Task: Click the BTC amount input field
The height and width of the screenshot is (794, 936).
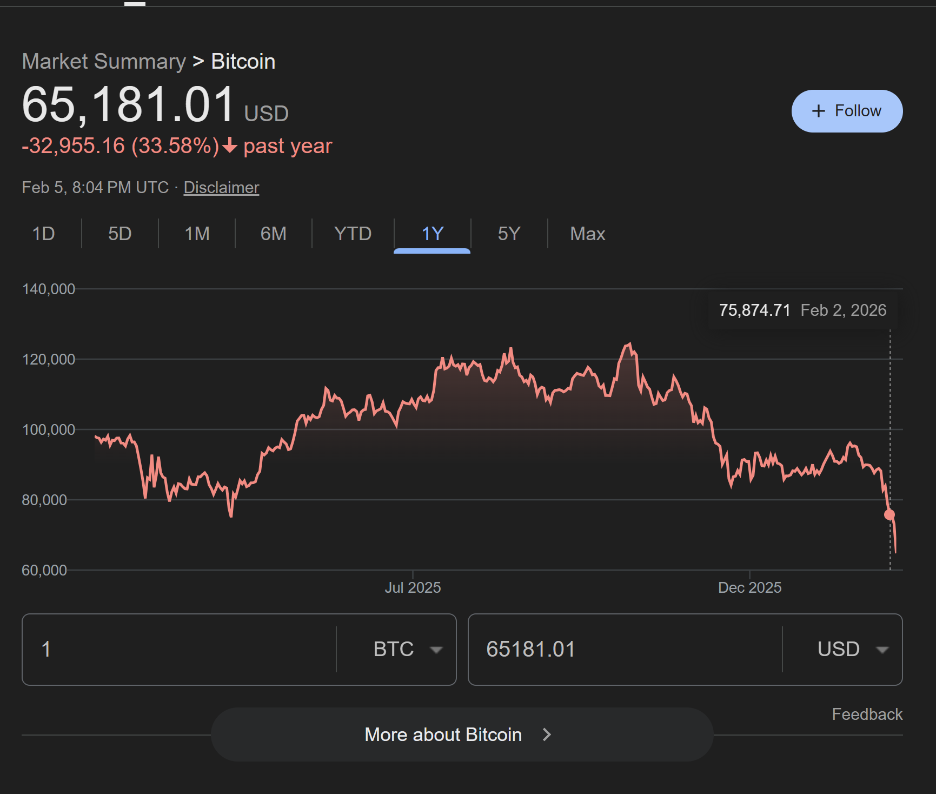Action: (178, 649)
